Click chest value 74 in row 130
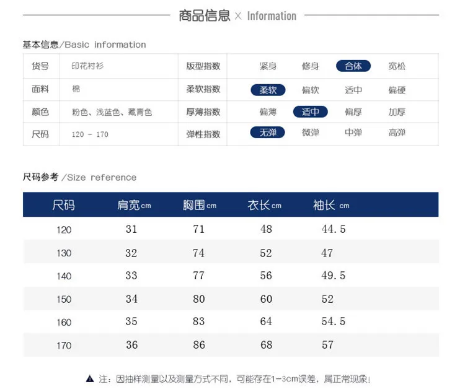 (x=198, y=253)
